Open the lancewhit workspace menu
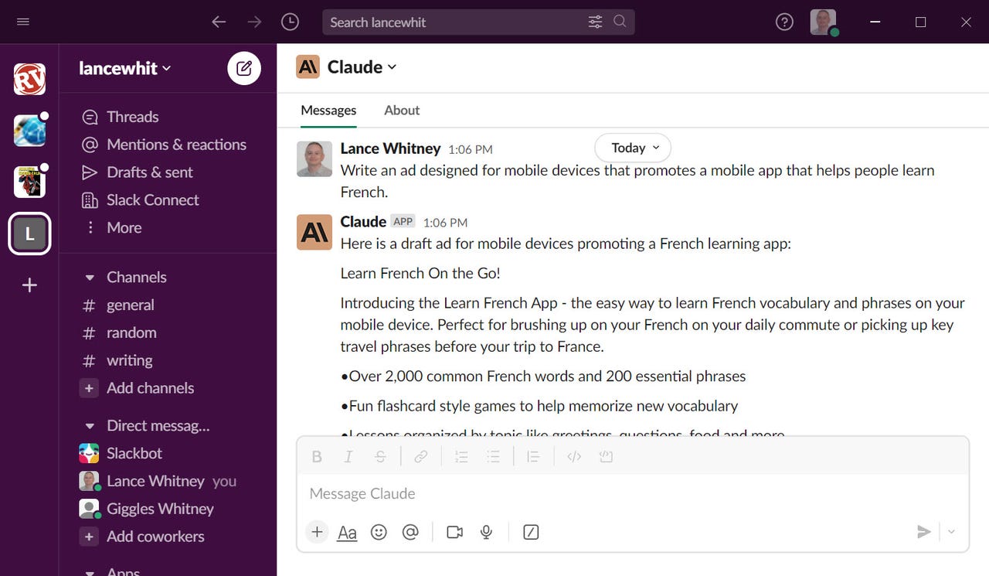Screen dimensions: 989x576 click(125, 68)
